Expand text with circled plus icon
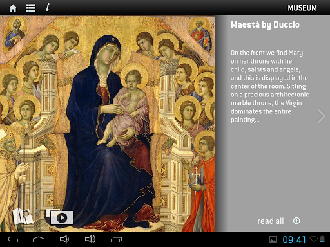Viewport: 330px width, 247px height. 296,221
